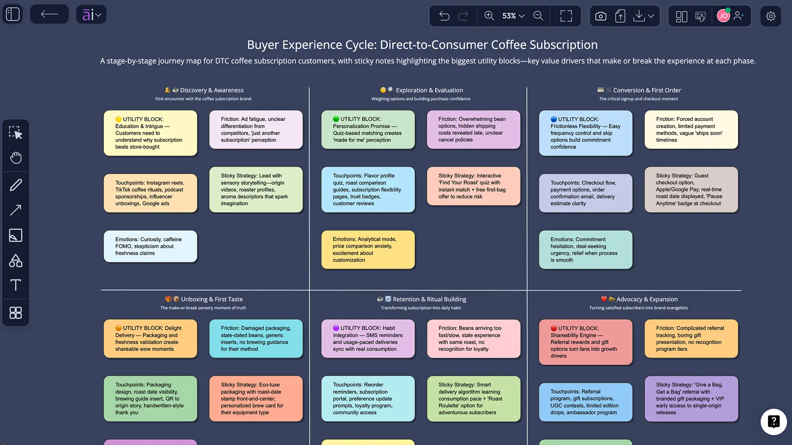
Task: Pick the shapes tool
Action: (x=16, y=260)
